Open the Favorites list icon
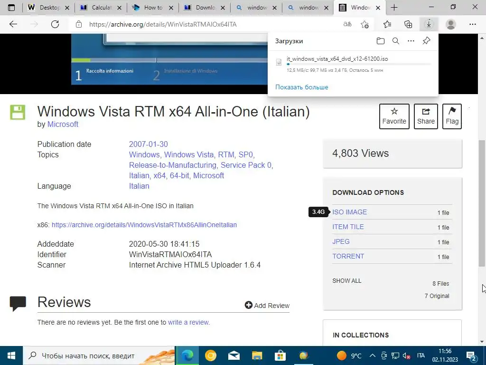The height and width of the screenshot is (365, 486). click(387, 24)
